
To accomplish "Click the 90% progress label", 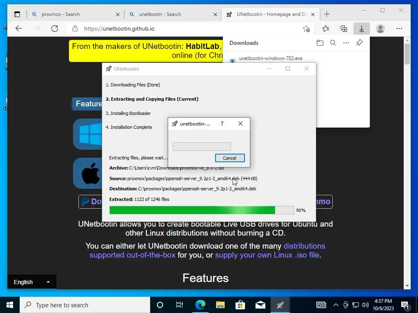I will coord(301,210).
